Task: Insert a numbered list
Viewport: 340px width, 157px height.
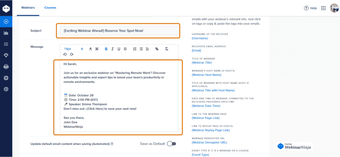Action: pyautogui.click(x=135, y=49)
